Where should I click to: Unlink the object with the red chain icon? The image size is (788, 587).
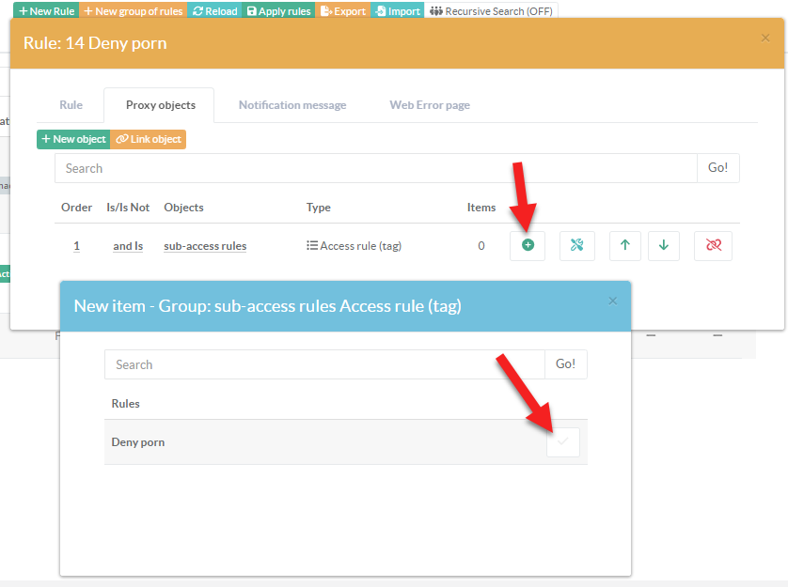coord(713,245)
